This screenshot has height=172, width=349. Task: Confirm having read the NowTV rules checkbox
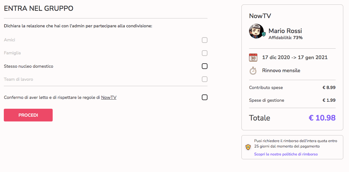point(205,97)
